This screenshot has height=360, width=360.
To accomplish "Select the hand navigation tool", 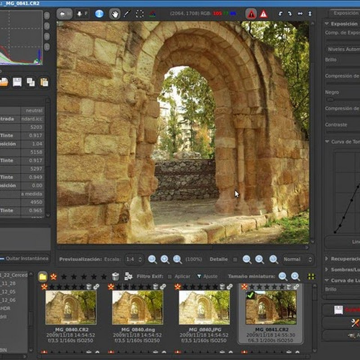I will coord(115,13).
